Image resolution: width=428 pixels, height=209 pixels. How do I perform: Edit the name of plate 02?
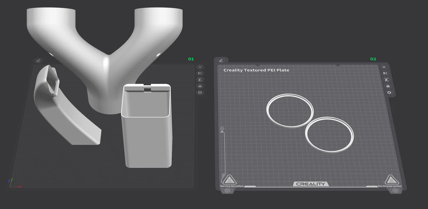[x=221, y=61]
